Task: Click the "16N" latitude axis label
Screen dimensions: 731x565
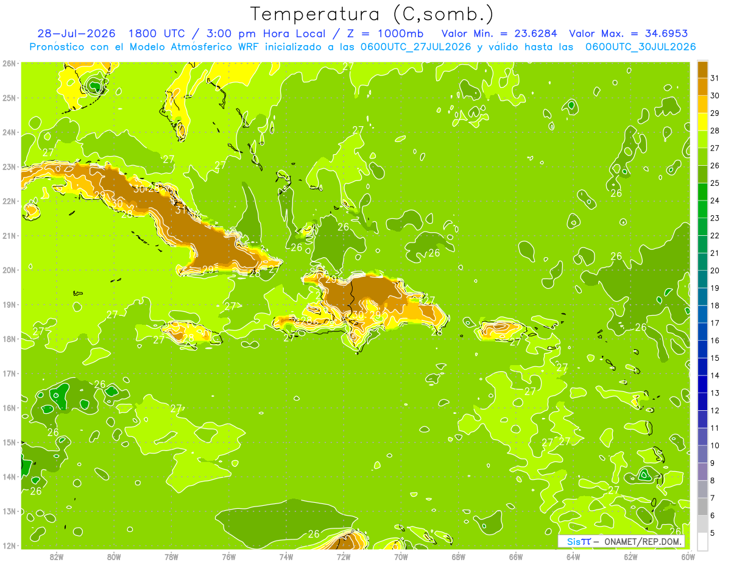Action: 9,408
